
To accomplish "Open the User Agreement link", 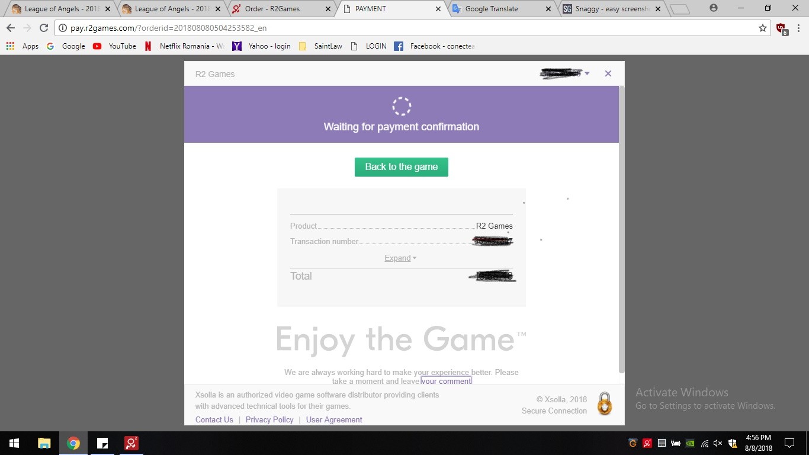I will point(334,419).
